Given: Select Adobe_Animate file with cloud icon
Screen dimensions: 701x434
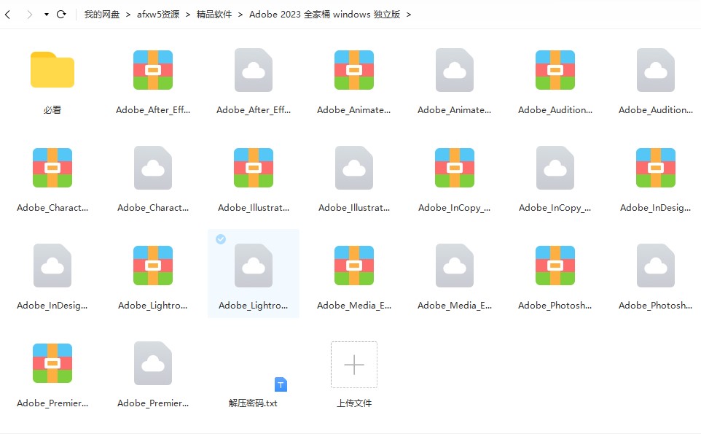Looking at the screenshot, I should 455,70.
